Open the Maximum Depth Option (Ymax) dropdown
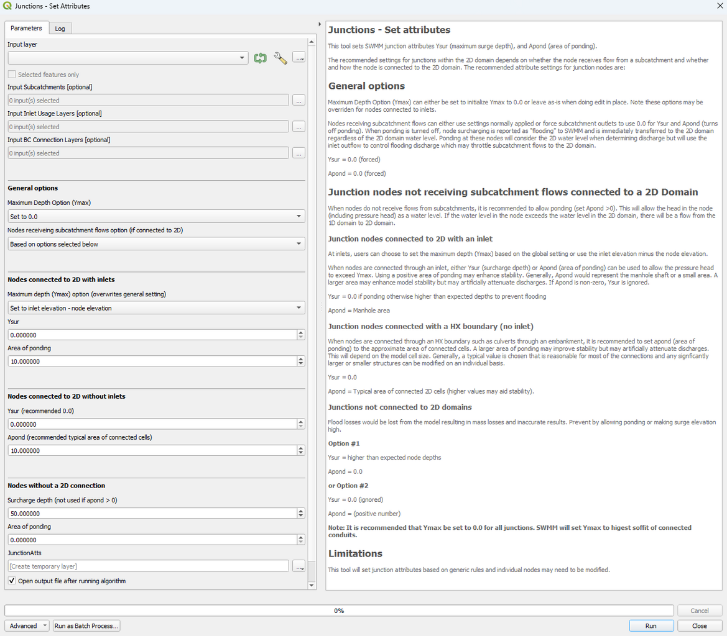Image resolution: width=727 pixels, height=636 pixels. click(156, 217)
